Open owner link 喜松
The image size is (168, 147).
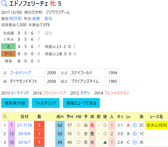(48, 19)
